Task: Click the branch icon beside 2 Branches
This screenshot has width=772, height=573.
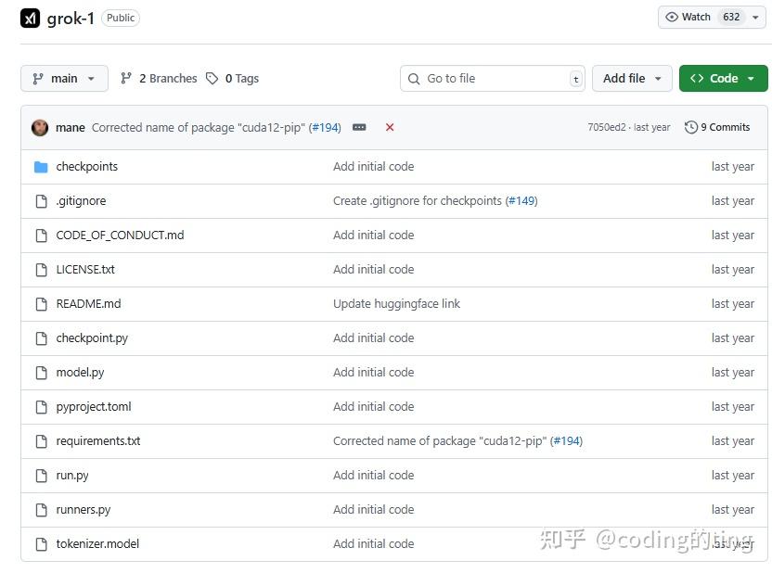Action: [x=126, y=78]
